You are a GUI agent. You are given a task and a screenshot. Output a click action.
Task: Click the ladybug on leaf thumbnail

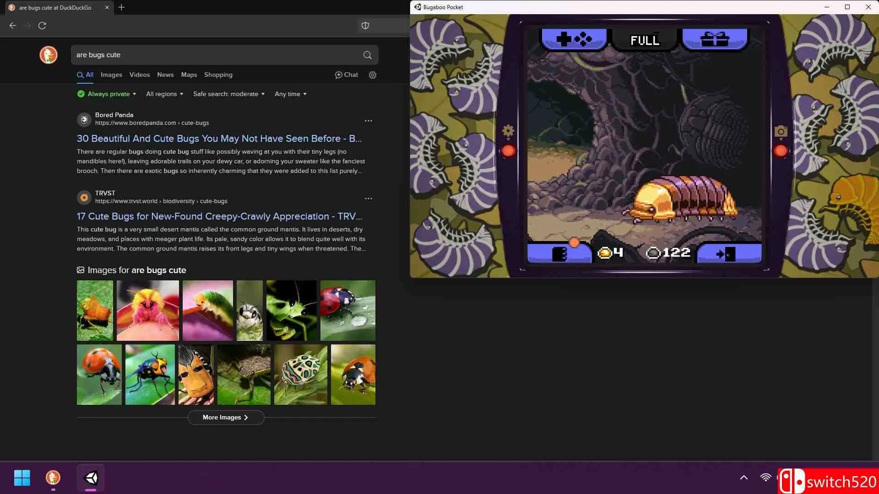[347, 310]
